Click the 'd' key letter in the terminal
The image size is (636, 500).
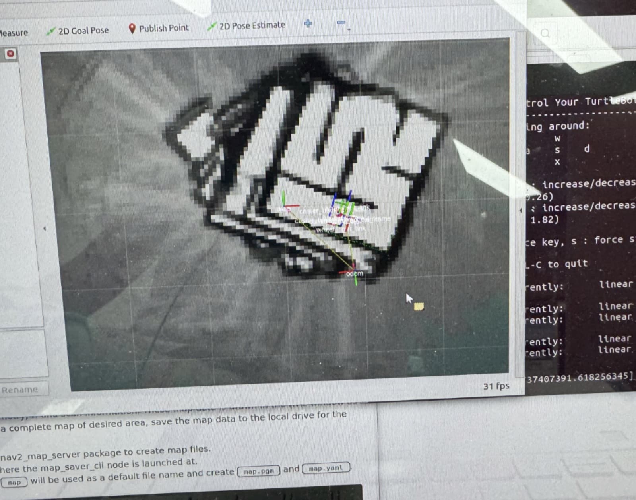tap(587, 149)
